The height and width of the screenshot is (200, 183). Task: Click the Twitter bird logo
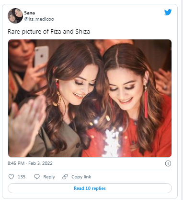168,12
